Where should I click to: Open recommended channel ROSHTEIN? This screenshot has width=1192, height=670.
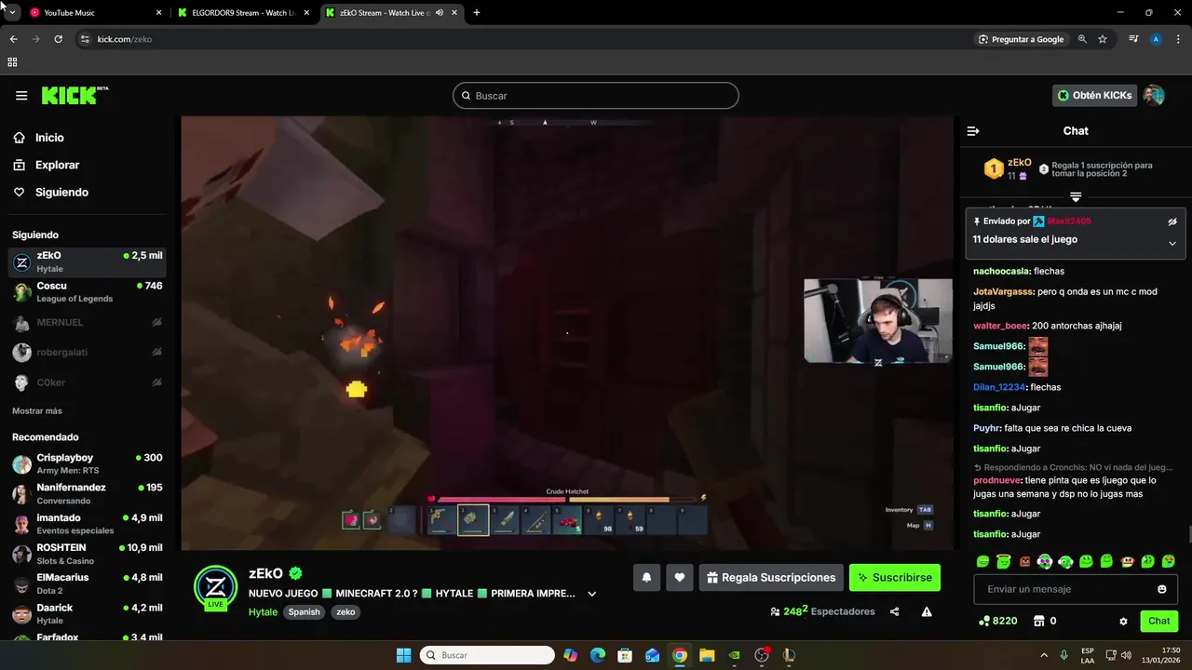(x=88, y=554)
